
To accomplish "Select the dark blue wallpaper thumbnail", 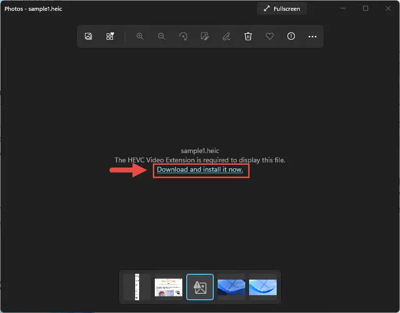I will click(231, 287).
